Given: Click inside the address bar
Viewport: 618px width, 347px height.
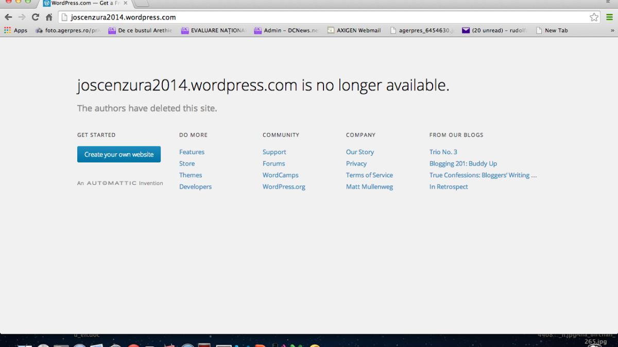Looking at the screenshot, I should [x=206, y=16].
